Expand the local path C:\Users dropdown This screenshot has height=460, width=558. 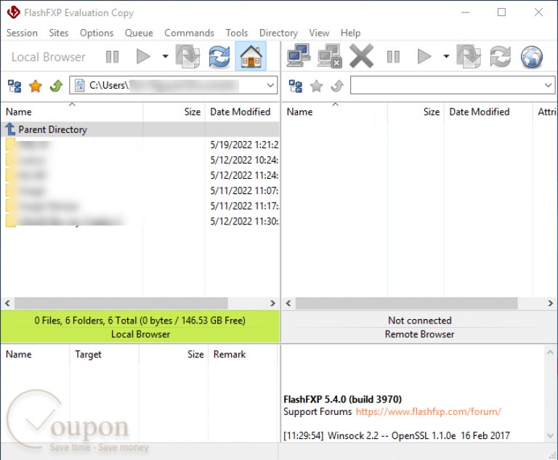(270, 86)
